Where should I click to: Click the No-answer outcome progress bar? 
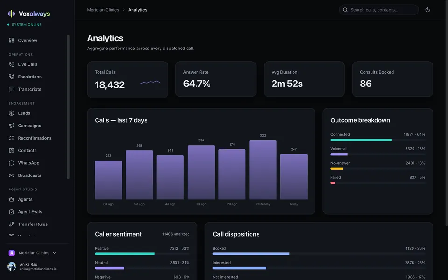[x=378, y=168]
